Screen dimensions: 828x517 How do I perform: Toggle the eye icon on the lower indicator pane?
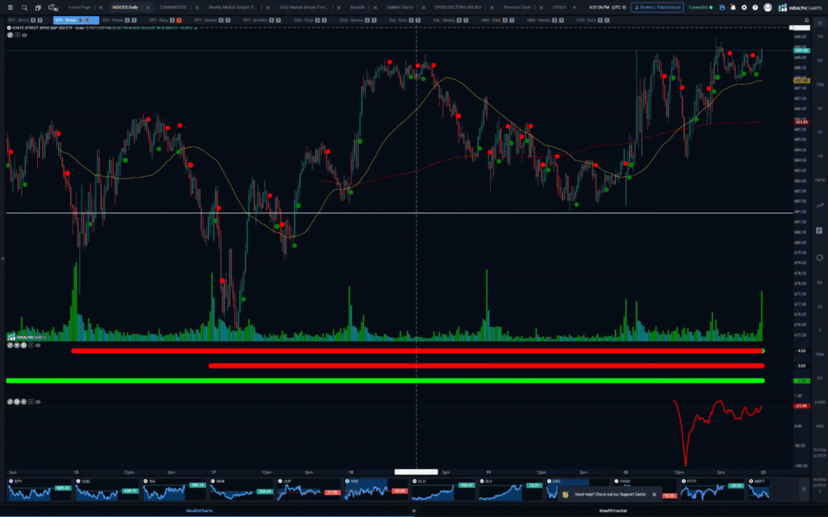pyautogui.click(x=37, y=400)
